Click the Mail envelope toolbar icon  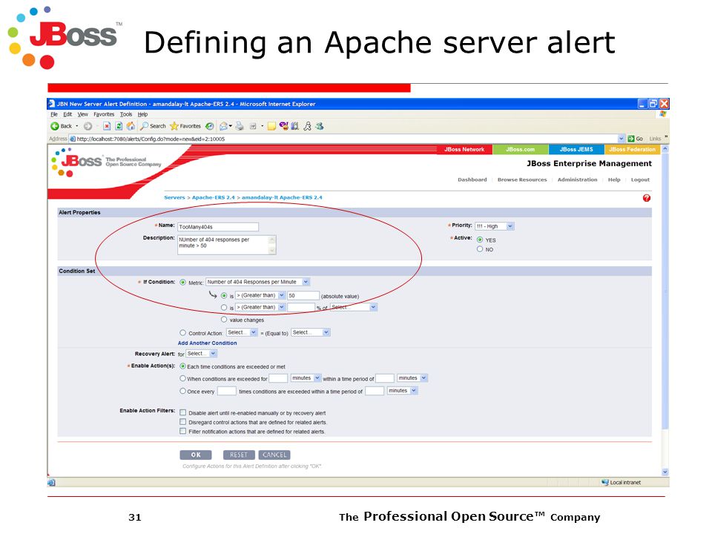224,126
